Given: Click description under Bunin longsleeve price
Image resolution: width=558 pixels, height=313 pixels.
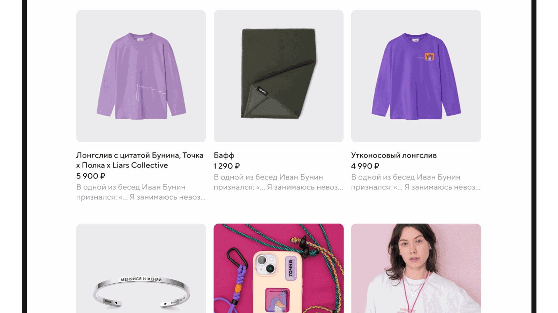Looking at the screenshot, I should click(141, 192).
